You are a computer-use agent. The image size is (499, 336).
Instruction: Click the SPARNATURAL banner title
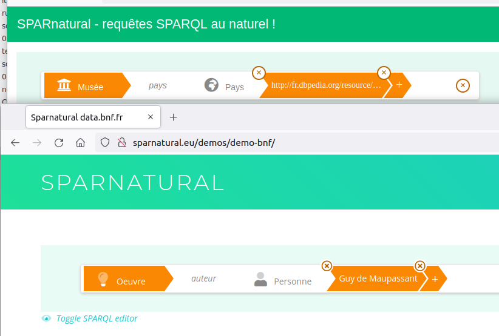[133, 183]
